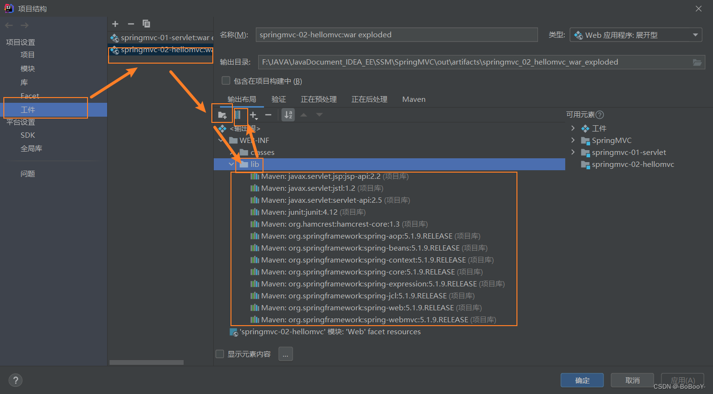The height and width of the screenshot is (394, 713).
Task: Close the project structure dialog
Action: pyautogui.click(x=699, y=9)
